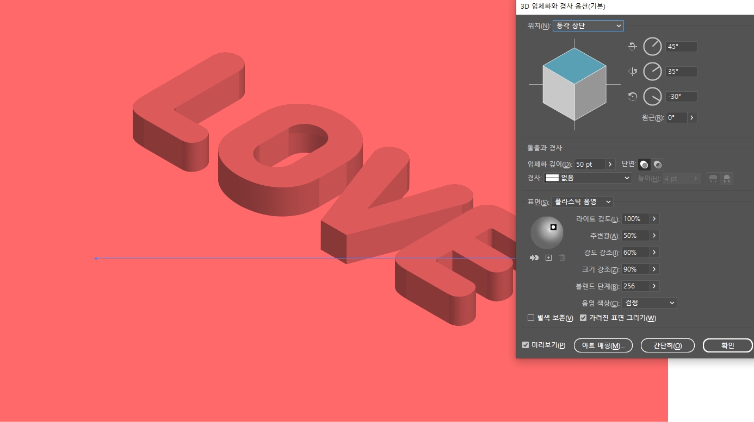
Task: Uncheck the 가려진 표면 그리기 checkbox
Action: 583,318
